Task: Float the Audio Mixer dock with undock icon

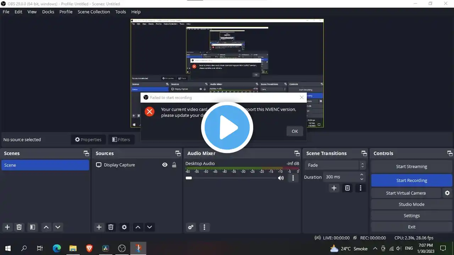Action: [x=297, y=153]
